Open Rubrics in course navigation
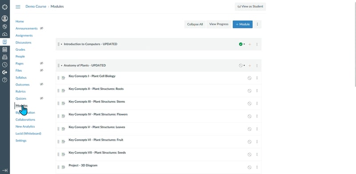 click(x=20, y=91)
